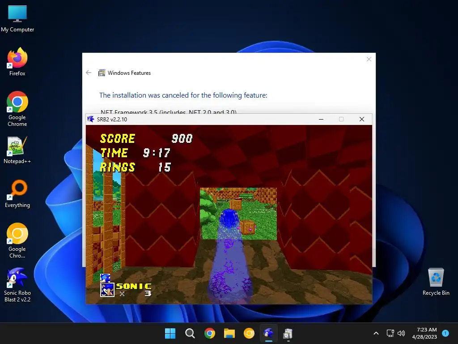458x344 pixels.
Task: Launch the Everything search shortcut
Action: (17, 193)
